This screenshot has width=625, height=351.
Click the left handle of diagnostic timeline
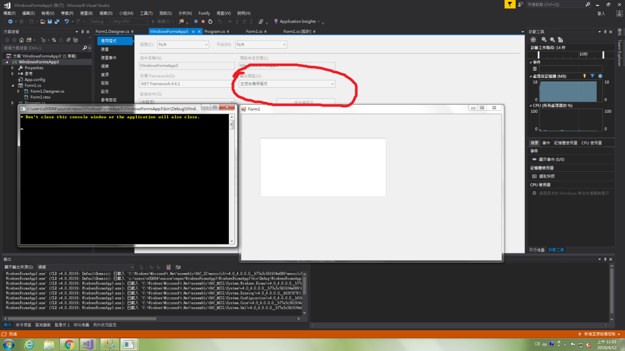tap(538, 54)
